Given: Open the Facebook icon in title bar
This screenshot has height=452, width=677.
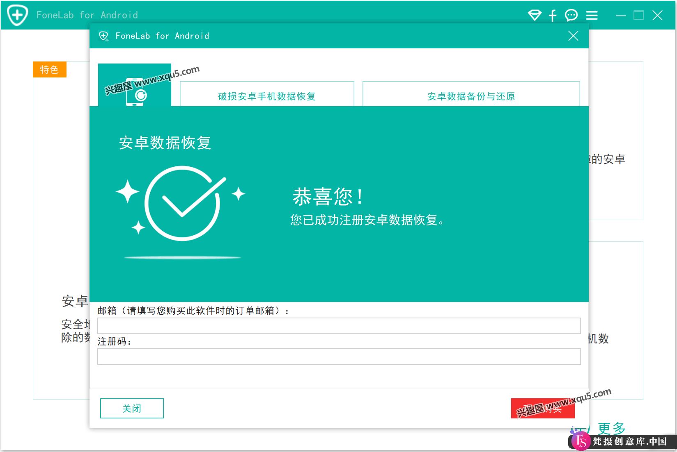Looking at the screenshot, I should (x=553, y=16).
